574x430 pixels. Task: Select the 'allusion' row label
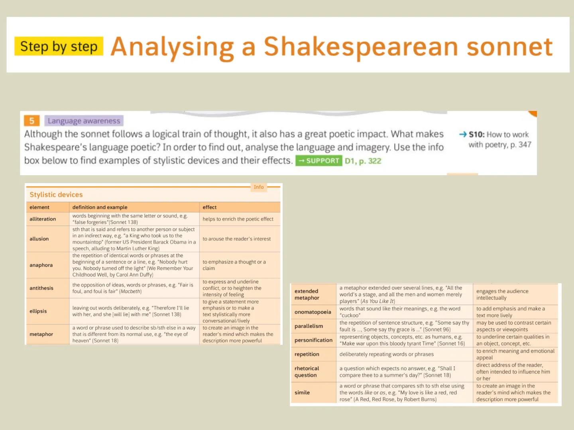point(39,239)
